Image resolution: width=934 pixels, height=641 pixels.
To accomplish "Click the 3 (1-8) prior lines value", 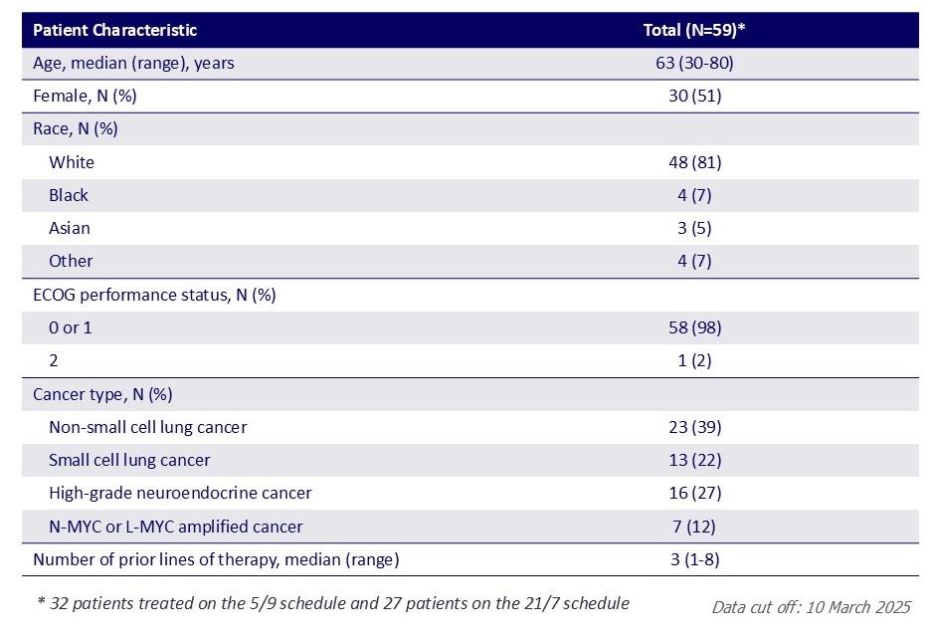I will point(694,559).
